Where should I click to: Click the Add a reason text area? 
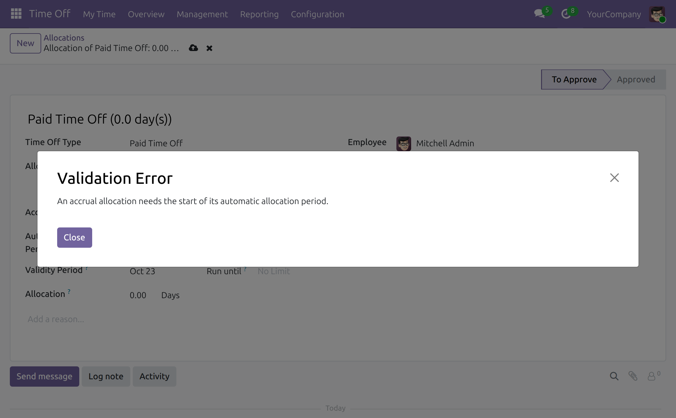[56, 319]
